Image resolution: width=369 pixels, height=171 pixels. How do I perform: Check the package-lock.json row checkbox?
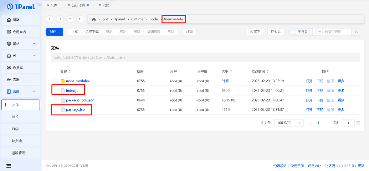[x=56, y=100]
